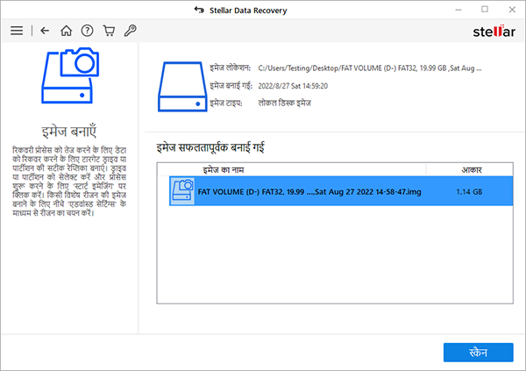The height and width of the screenshot is (371, 526).
Task: Click the blue disk drive icon
Action: 182,86
